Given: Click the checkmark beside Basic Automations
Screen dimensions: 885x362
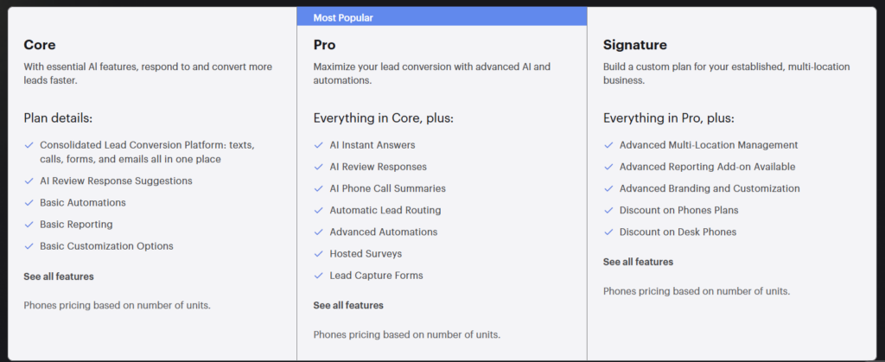Looking at the screenshot, I should (x=29, y=202).
